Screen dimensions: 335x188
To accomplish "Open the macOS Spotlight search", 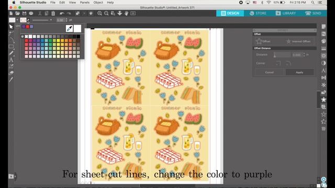I will point(313,3).
